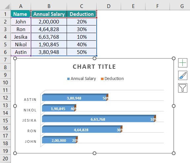Click the Name header cell

21,14
